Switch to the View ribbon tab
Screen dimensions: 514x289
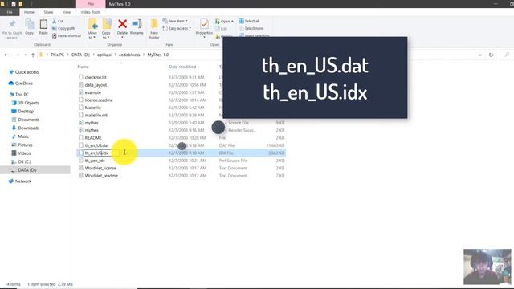coord(67,12)
